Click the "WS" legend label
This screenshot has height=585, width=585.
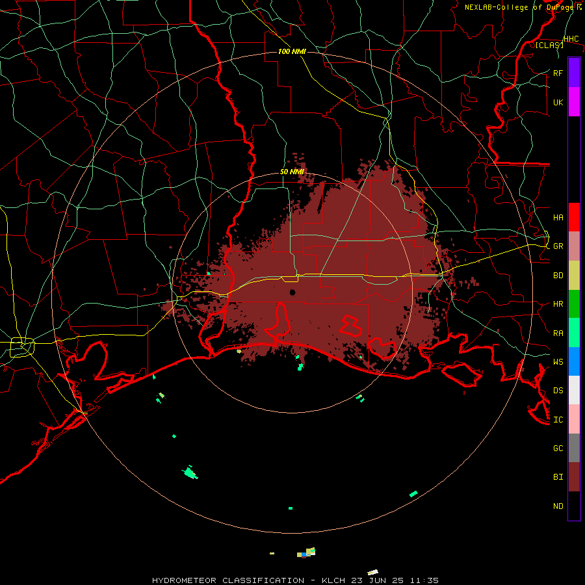coord(558,362)
